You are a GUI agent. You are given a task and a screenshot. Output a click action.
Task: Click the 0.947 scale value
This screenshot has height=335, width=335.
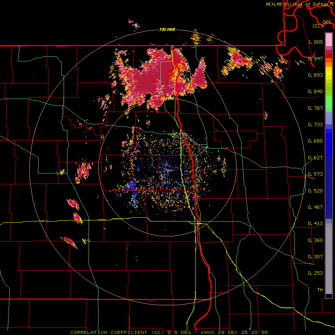pyautogui.click(x=315, y=58)
